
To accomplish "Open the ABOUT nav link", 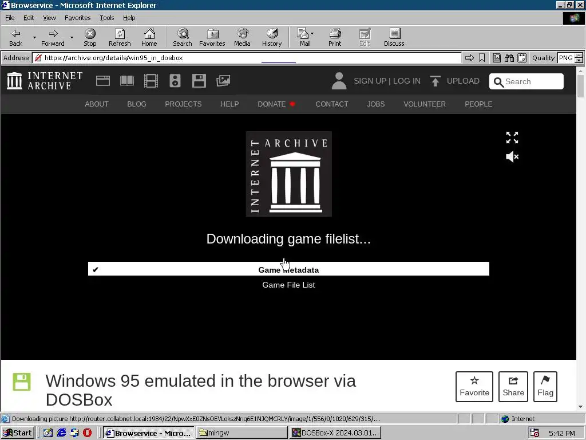I will pyautogui.click(x=96, y=104).
